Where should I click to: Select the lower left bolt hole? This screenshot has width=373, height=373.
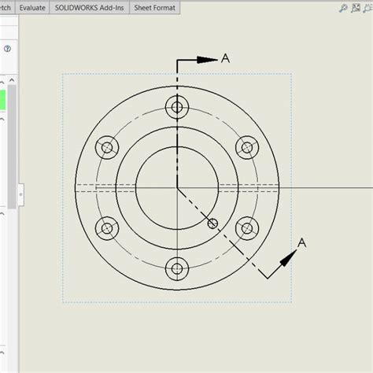click(107, 228)
